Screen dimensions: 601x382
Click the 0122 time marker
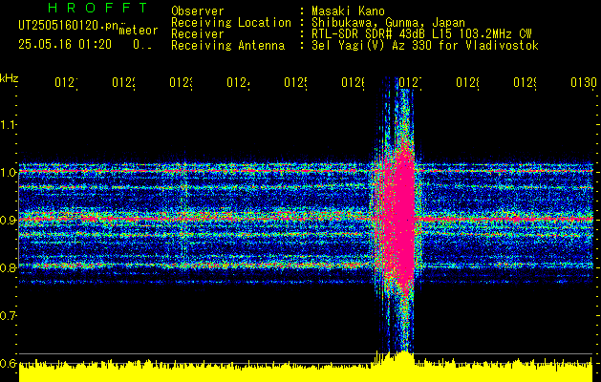pos(124,83)
